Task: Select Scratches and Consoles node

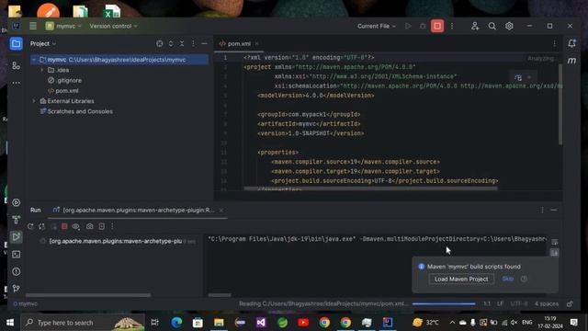Action: (76, 111)
